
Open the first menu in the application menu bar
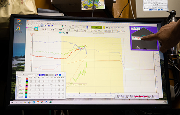[28, 23]
